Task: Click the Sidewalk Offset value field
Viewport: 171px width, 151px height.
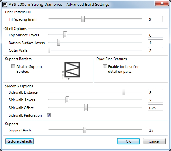Action: click(156, 108)
